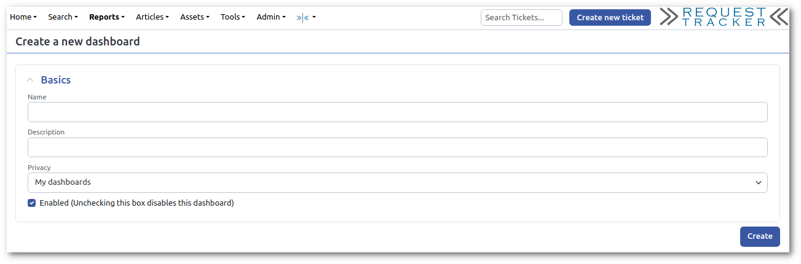Screen dimensions: 801x264
Task: Expand the Home menu
Action: (23, 17)
